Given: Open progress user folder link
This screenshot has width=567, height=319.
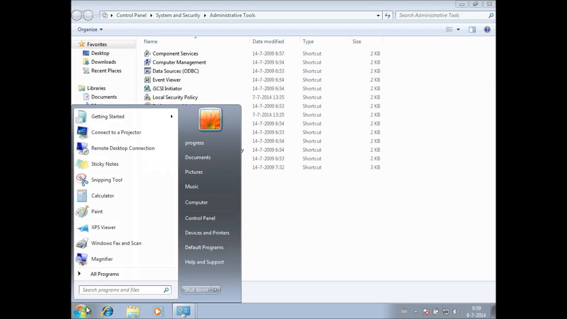Looking at the screenshot, I should (x=194, y=143).
